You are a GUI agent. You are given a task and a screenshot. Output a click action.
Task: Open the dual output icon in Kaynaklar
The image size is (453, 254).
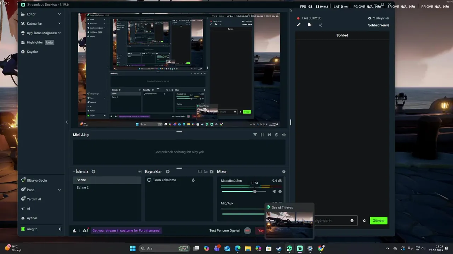pyautogui.click(x=200, y=171)
